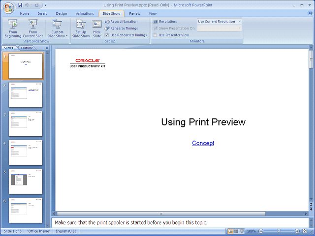Screen dimensions: 315x236
Task: Select the Slides pane tab
Action: pyautogui.click(x=9, y=48)
